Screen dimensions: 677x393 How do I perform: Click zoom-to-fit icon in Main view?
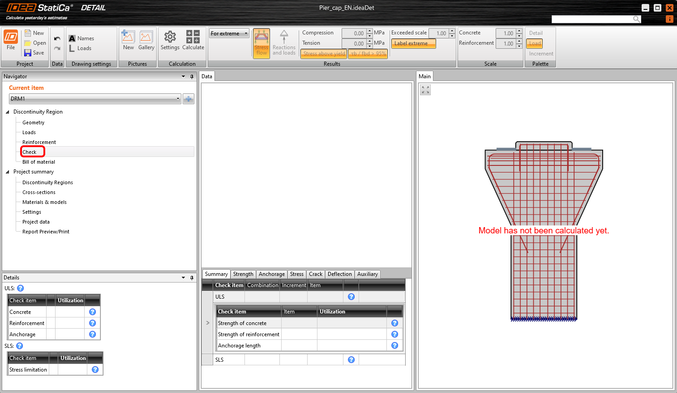tap(425, 90)
